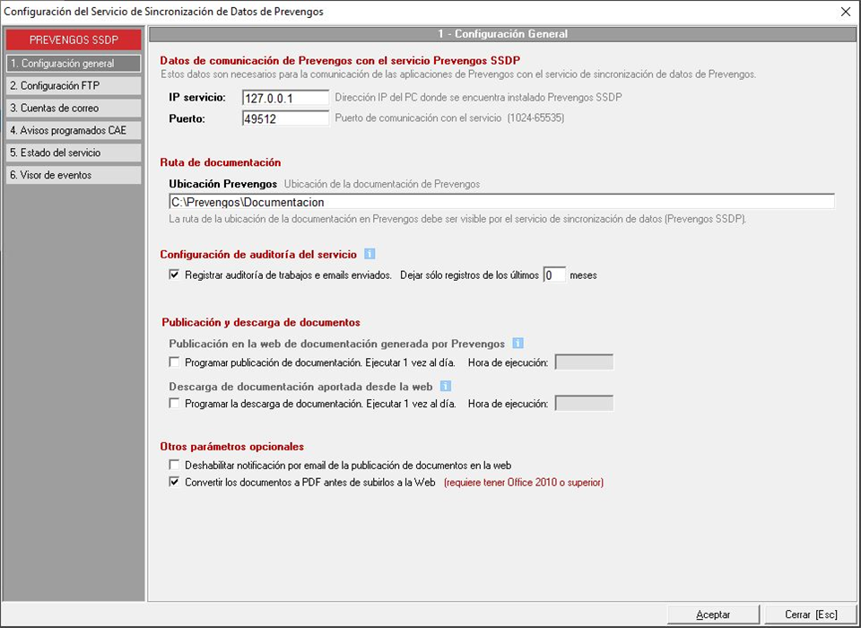The width and height of the screenshot is (861, 628).
Task: Toggle Registrar auditoría de trabajos checkbox
Action: tap(175, 275)
